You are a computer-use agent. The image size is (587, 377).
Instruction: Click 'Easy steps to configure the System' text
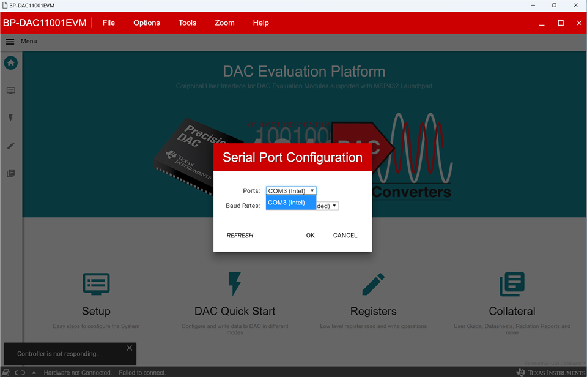96,326
